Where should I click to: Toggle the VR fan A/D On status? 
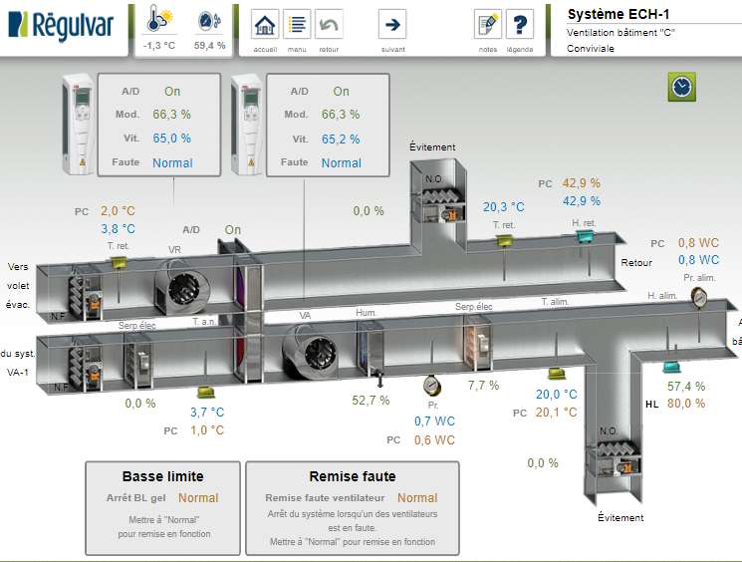click(x=232, y=229)
